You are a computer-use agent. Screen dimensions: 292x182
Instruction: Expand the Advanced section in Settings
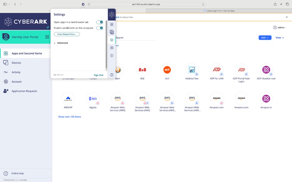(x=61, y=43)
